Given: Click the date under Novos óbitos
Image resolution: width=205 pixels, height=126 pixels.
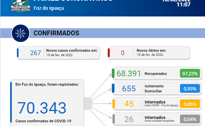Looking at the screenshot, I should pyautogui.click(x=150, y=55).
